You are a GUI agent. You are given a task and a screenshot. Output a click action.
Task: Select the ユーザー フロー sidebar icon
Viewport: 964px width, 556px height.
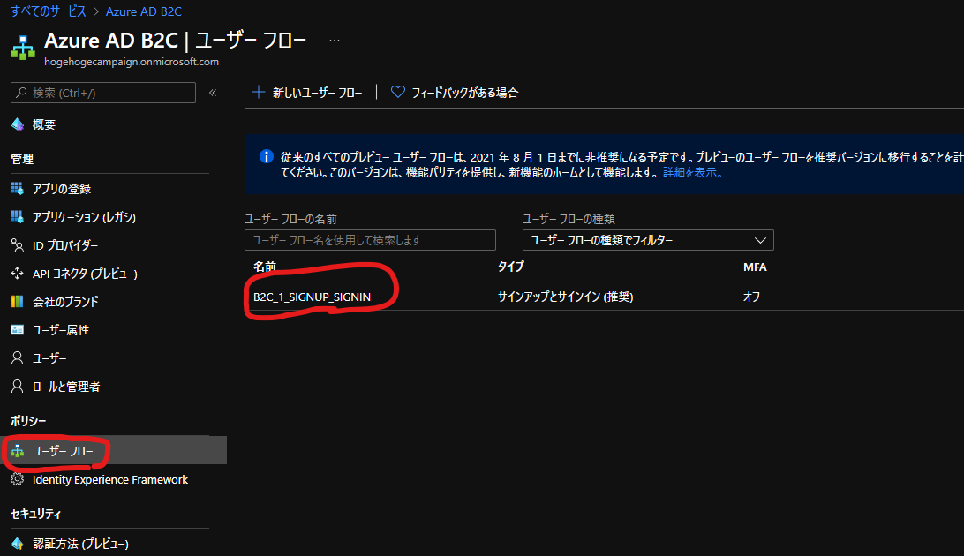point(16,450)
